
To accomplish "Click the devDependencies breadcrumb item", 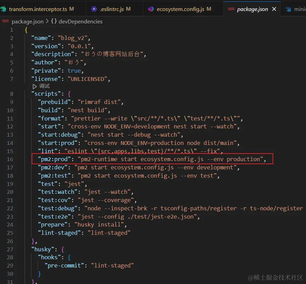I will point(80,21).
